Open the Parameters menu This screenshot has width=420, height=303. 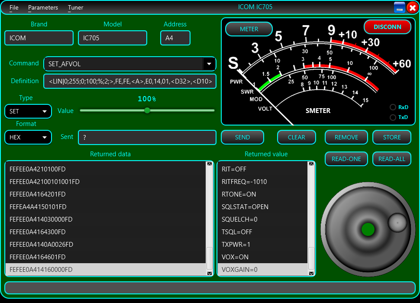click(43, 7)
